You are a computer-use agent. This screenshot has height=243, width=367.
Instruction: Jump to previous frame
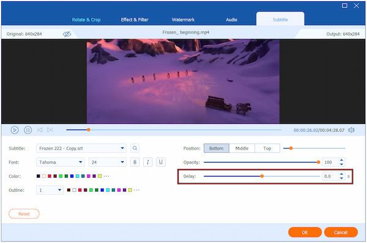pos(40,130)
